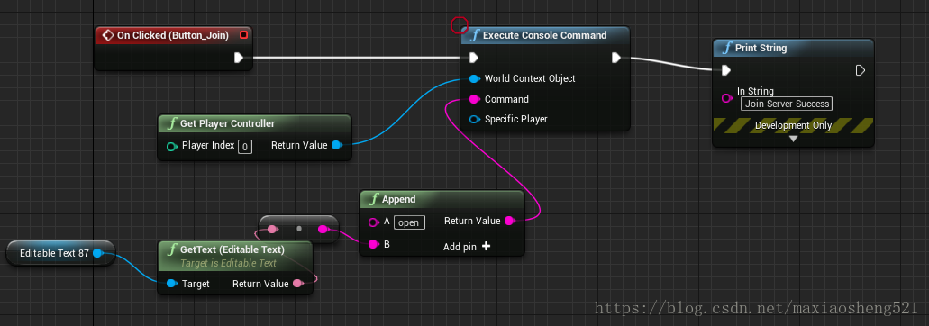Click the GetText Target input pin
This screenshot has width=929, height=326.
pyautogui.click(x=172, y=284)
